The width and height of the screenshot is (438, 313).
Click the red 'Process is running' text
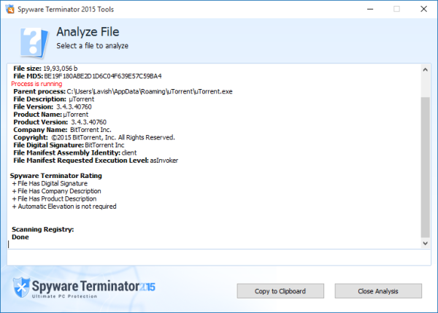click(x=36, y=84)
